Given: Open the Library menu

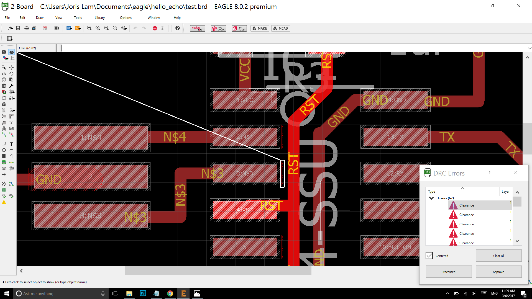Looking at the screenshot, I should tap(99, 18).
